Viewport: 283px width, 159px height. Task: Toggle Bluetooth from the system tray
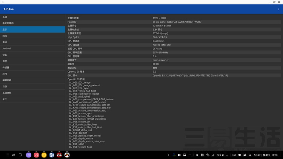coord(197,155)
